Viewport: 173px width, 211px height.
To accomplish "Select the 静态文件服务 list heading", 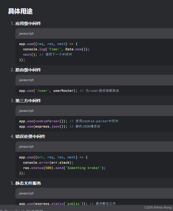I will [28, 183].
